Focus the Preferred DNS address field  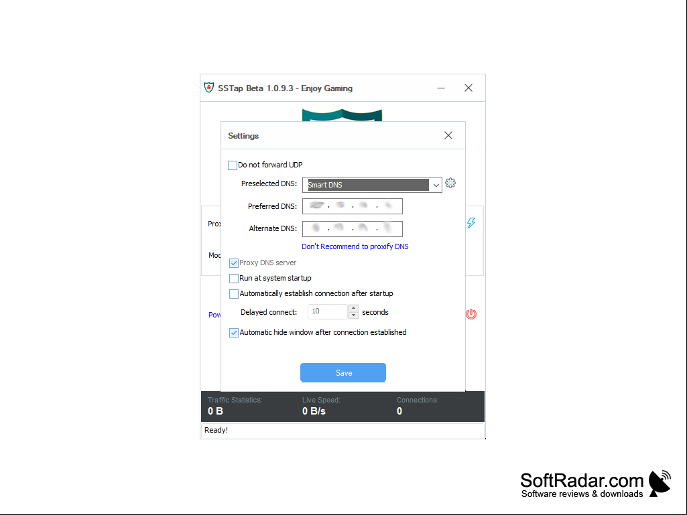353,206
